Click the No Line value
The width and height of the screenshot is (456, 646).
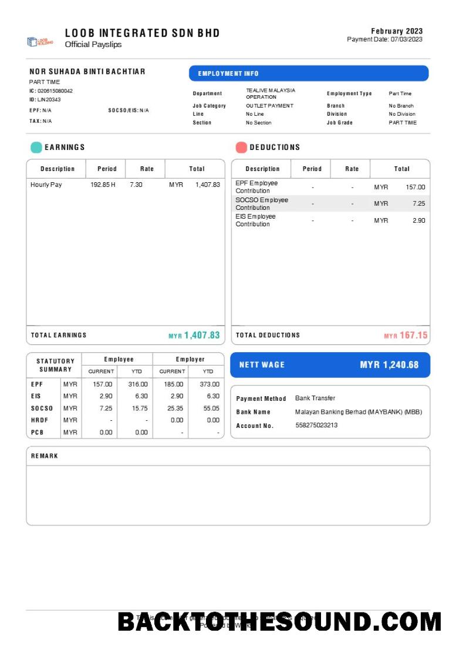255,114
